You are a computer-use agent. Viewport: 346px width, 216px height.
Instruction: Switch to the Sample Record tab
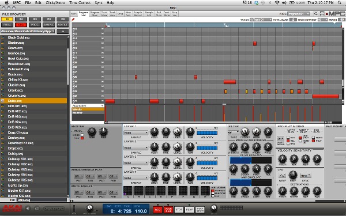(138, 14)
